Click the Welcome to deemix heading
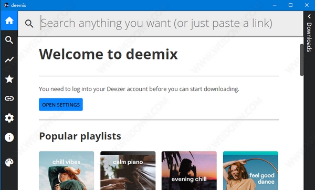315x190 pixels. pos(108,54)
